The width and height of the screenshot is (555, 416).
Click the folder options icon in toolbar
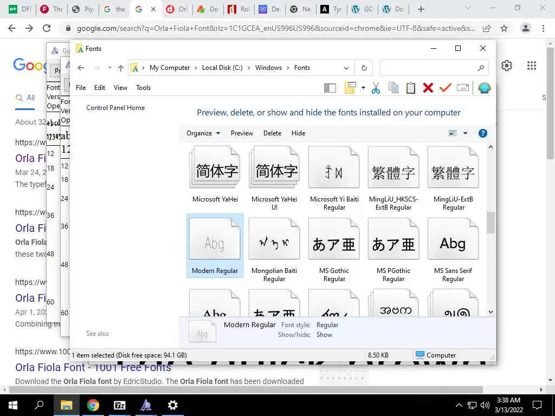[x=350, y=88]
